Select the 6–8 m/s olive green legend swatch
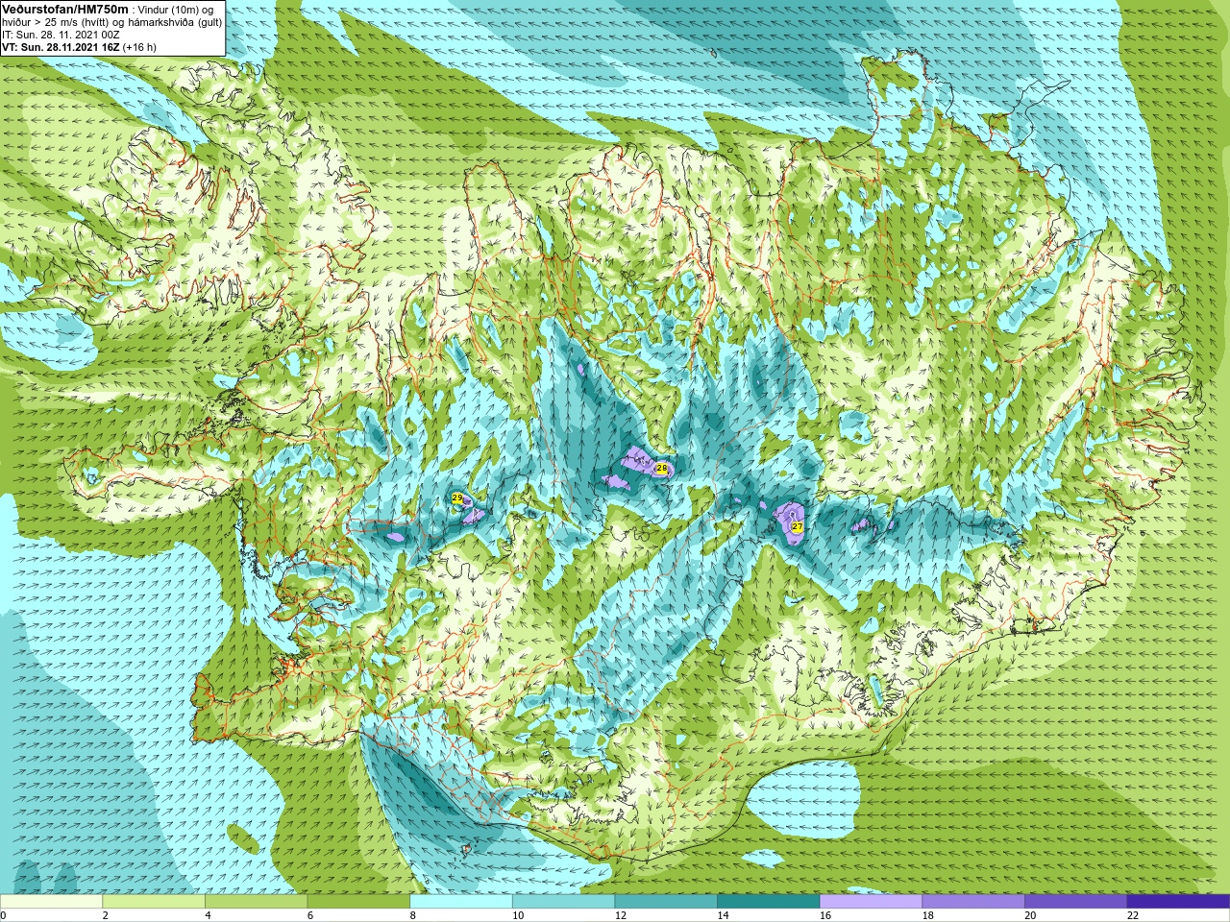 pos(358,902)
